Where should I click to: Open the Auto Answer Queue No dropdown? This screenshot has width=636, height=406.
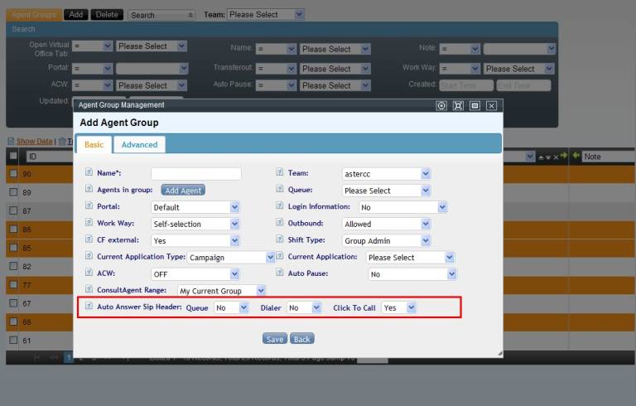[231, 307]
